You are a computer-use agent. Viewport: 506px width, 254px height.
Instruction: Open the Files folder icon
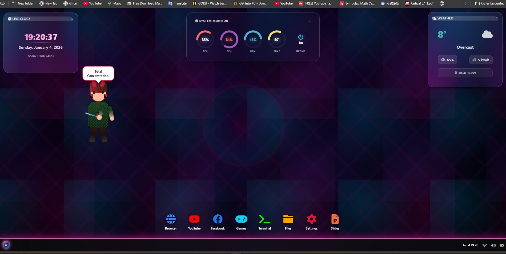[288, 219]
